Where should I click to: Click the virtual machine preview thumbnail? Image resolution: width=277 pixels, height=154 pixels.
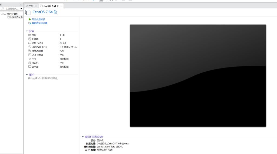198,76
